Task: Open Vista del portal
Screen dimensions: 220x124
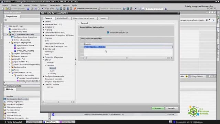Action: [x=13, y=122]
